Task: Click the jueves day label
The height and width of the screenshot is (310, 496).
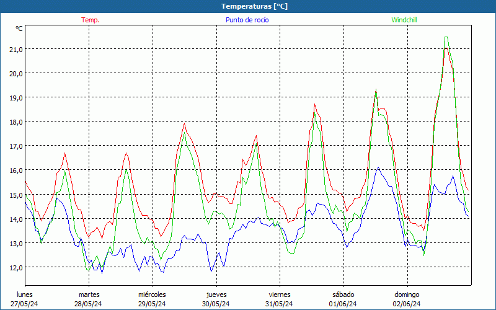Action: tap(216, 294)
